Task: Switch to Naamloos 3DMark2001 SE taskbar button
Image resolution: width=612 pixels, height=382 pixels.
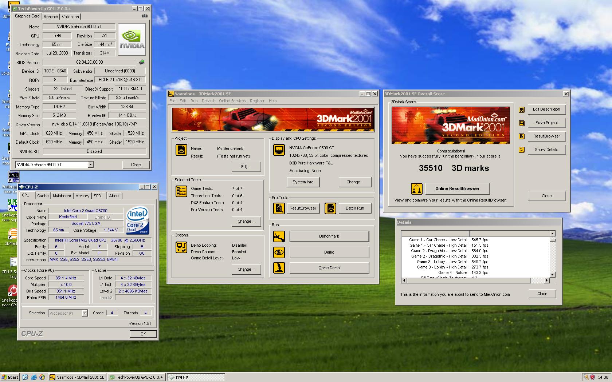Action: pos(77,377)
